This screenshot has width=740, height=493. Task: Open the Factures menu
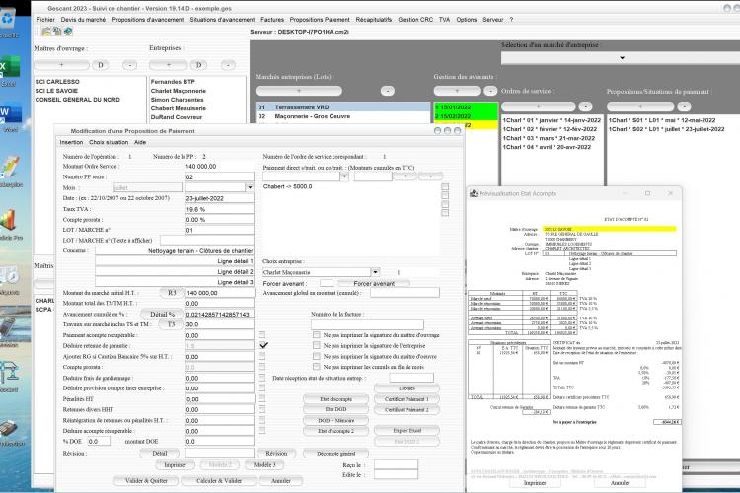pos(272,20)
